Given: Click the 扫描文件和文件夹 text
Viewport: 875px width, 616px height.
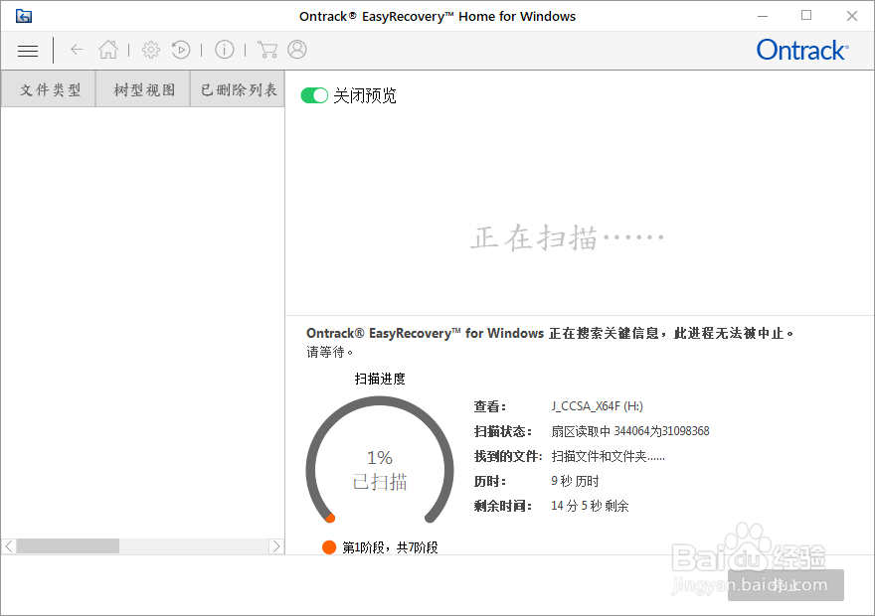Looking at the screenshot, I should (x=608, y=457).
